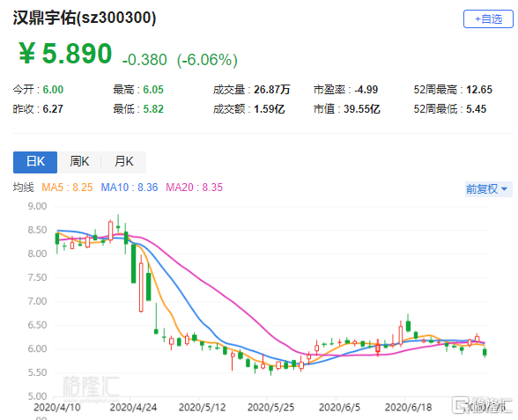The width and height of the screenshot is (518, 420).
Task: Click the 成交量 volume 26.87万
Action: pos(272,90)
